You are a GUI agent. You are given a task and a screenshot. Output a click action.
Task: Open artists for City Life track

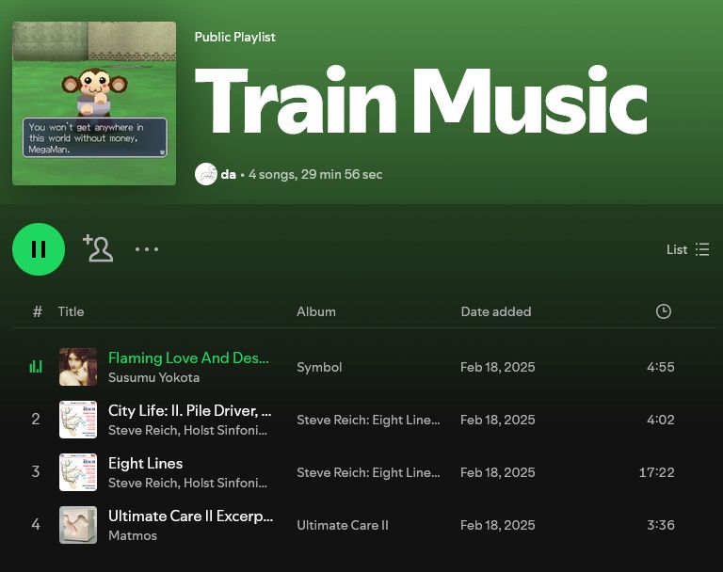[x=187, y=431]
